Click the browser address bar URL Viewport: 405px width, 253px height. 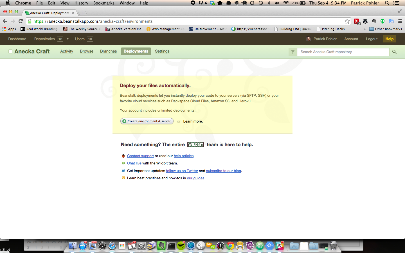click(x=186, y=21)
